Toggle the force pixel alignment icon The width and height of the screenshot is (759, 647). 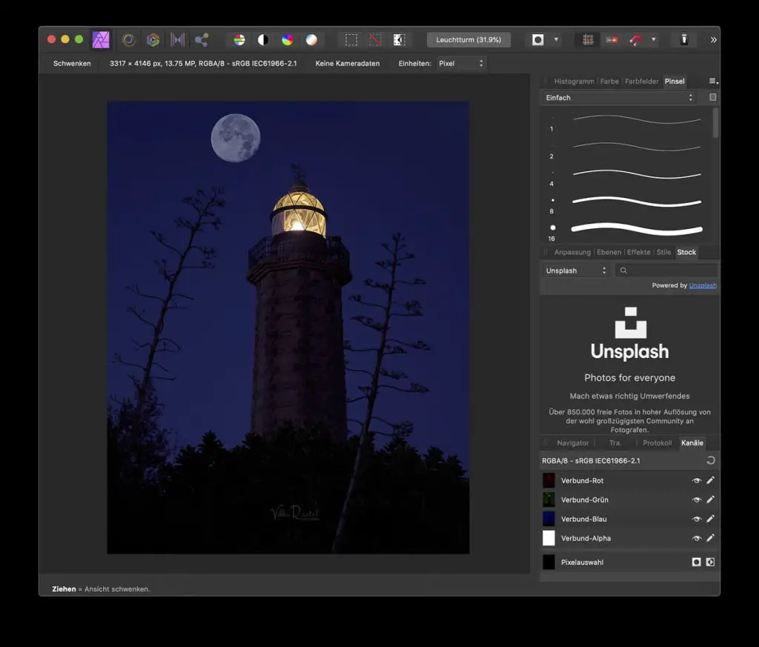pos(611,40)
